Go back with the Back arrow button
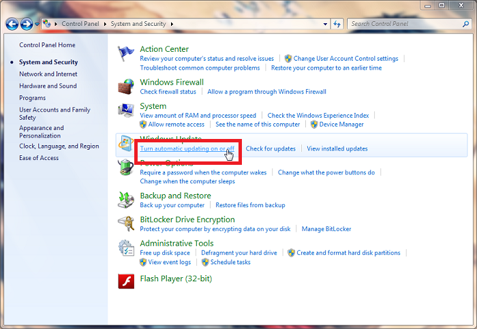This screenshot has height=329, width=477. (x=12, y=24)
